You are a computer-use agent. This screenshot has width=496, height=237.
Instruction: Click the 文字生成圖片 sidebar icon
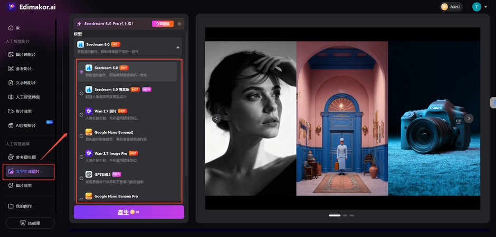(11, 171)
